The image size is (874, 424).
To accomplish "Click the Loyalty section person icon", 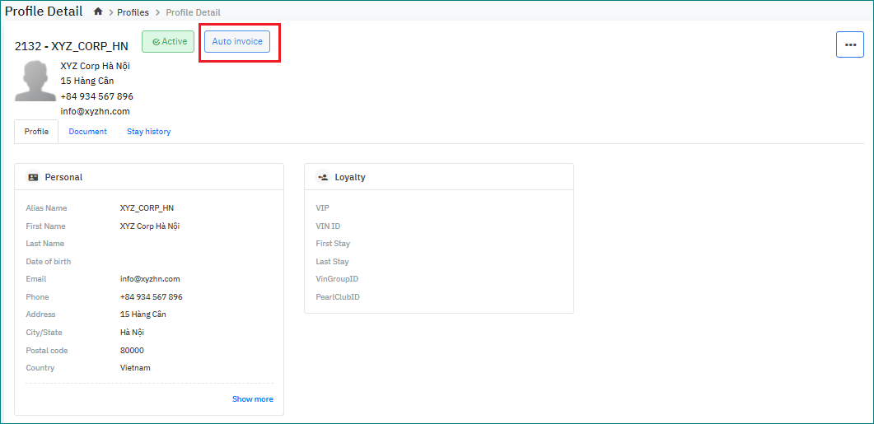I will click(x=323, y=177).
